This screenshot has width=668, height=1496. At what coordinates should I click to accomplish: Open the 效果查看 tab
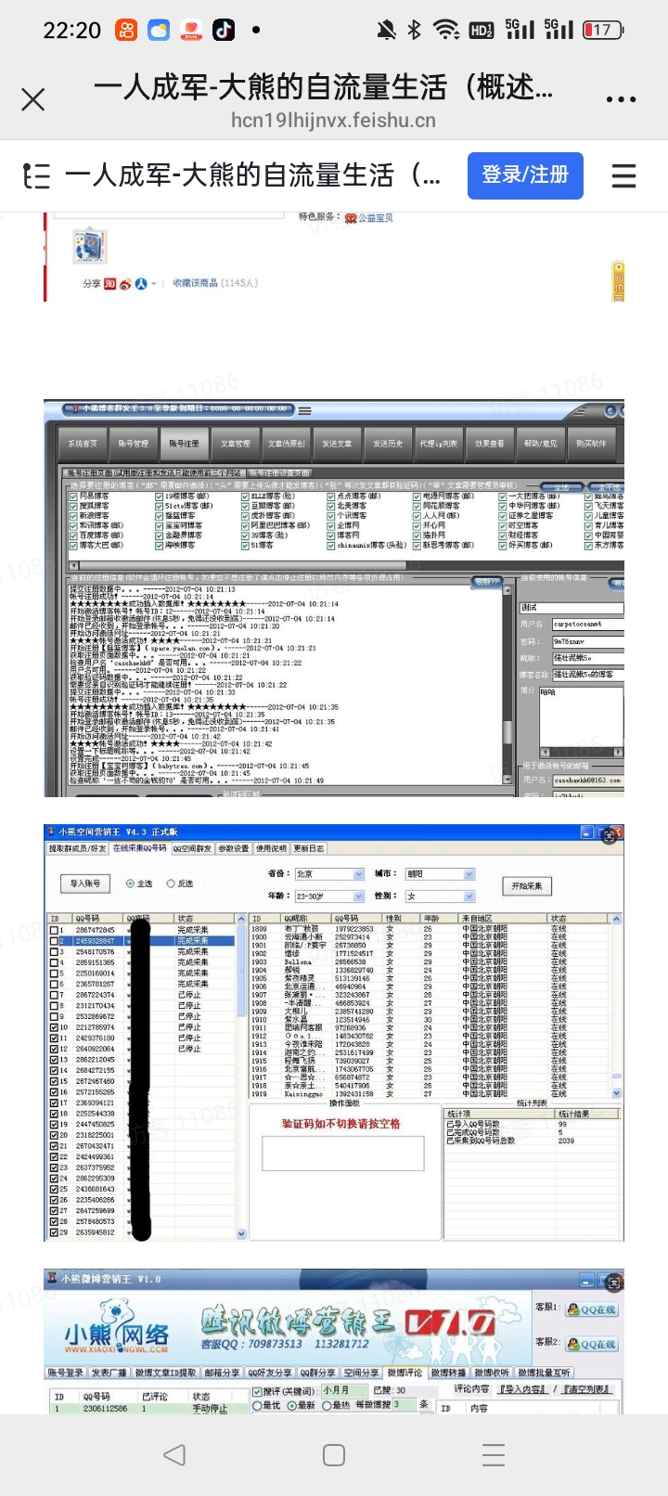490,444
